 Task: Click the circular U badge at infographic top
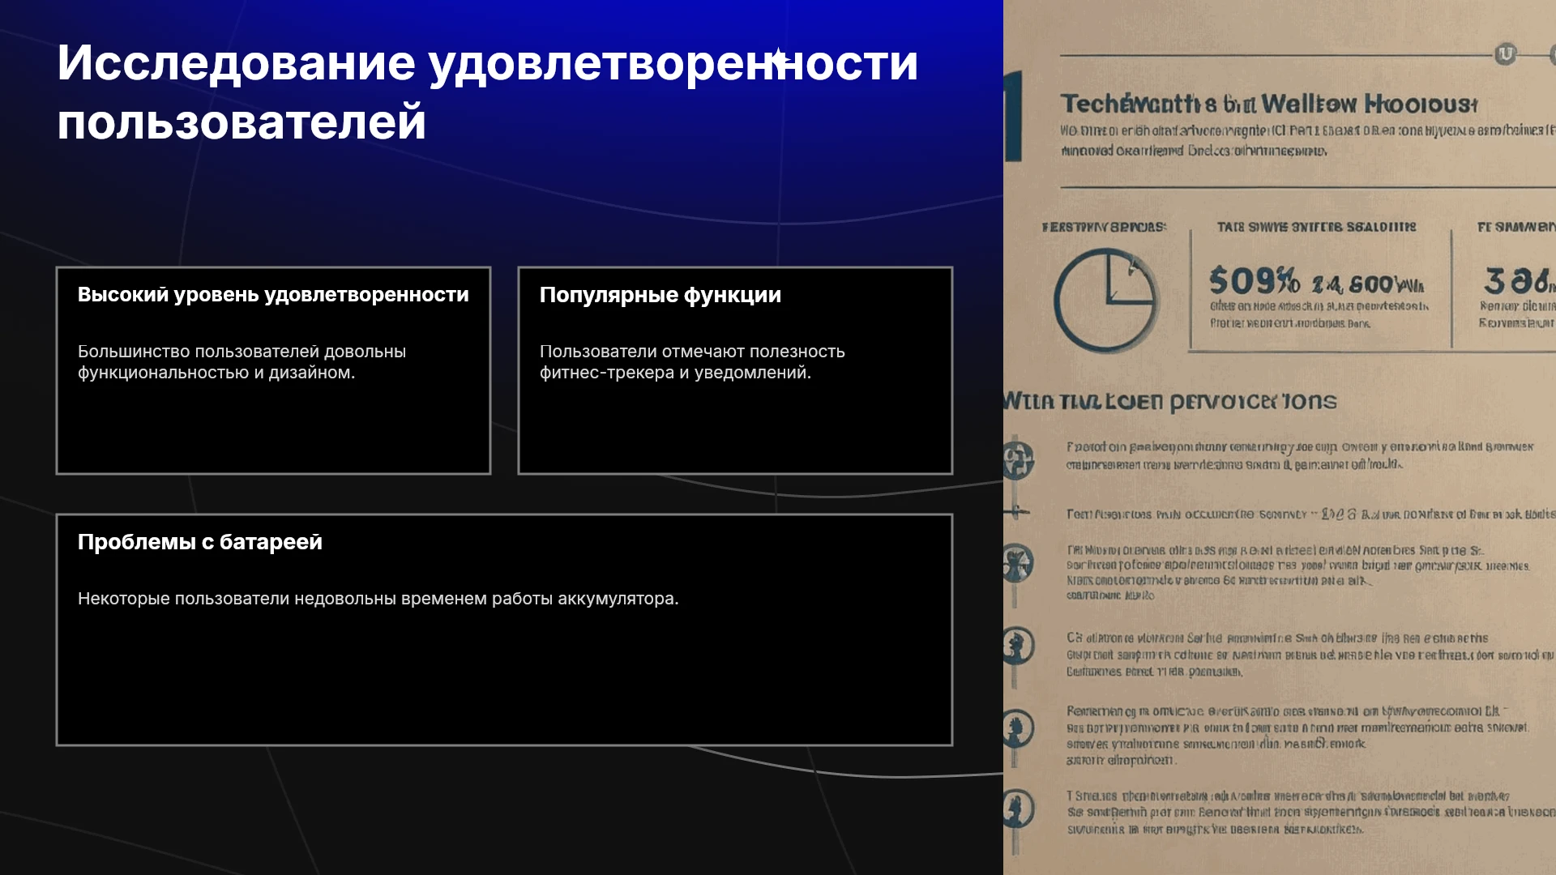click(1505, 54)
